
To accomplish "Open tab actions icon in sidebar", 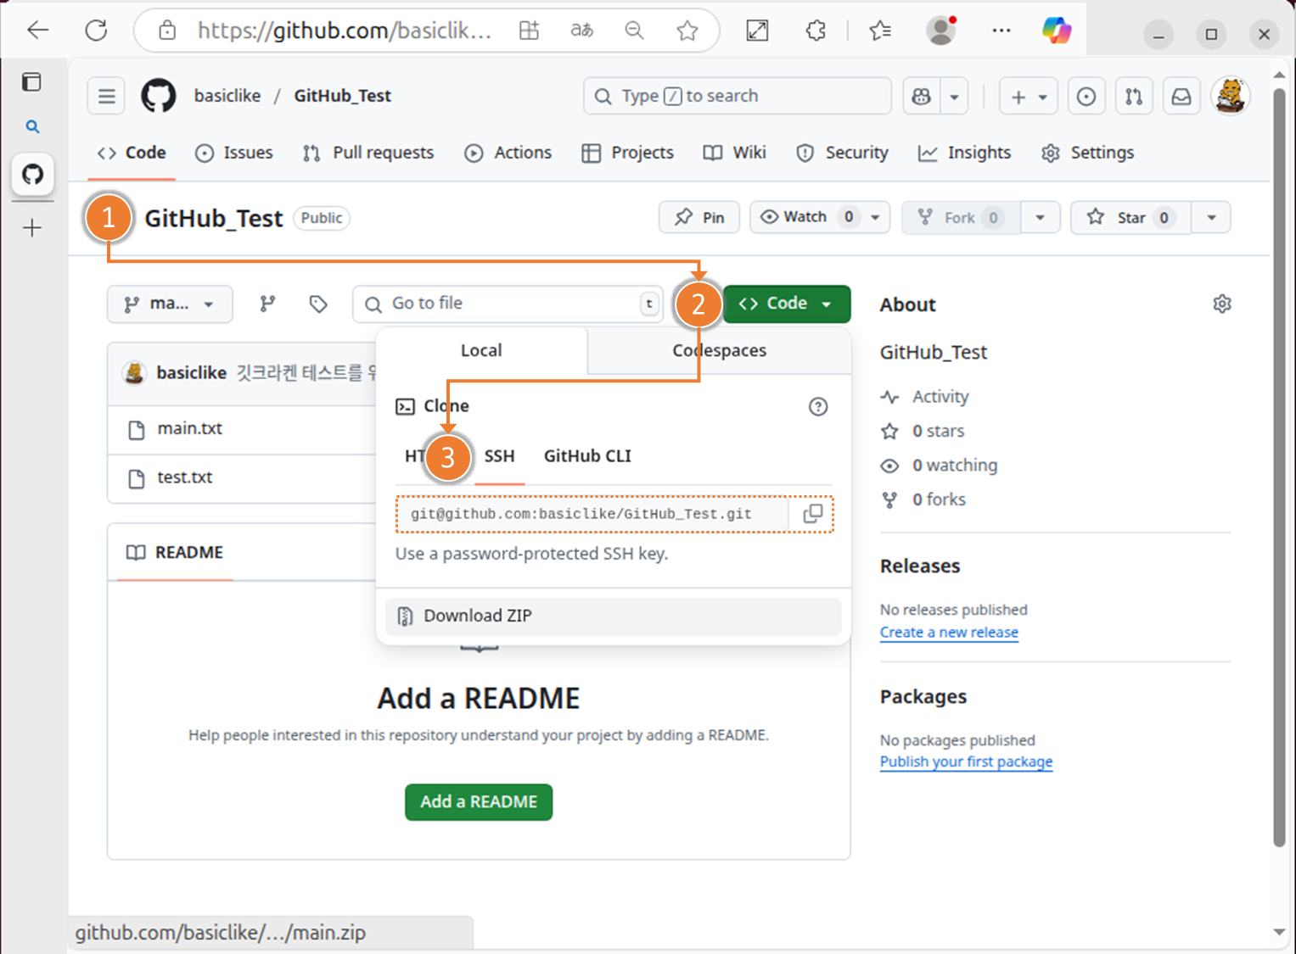I will pos(32,82).
